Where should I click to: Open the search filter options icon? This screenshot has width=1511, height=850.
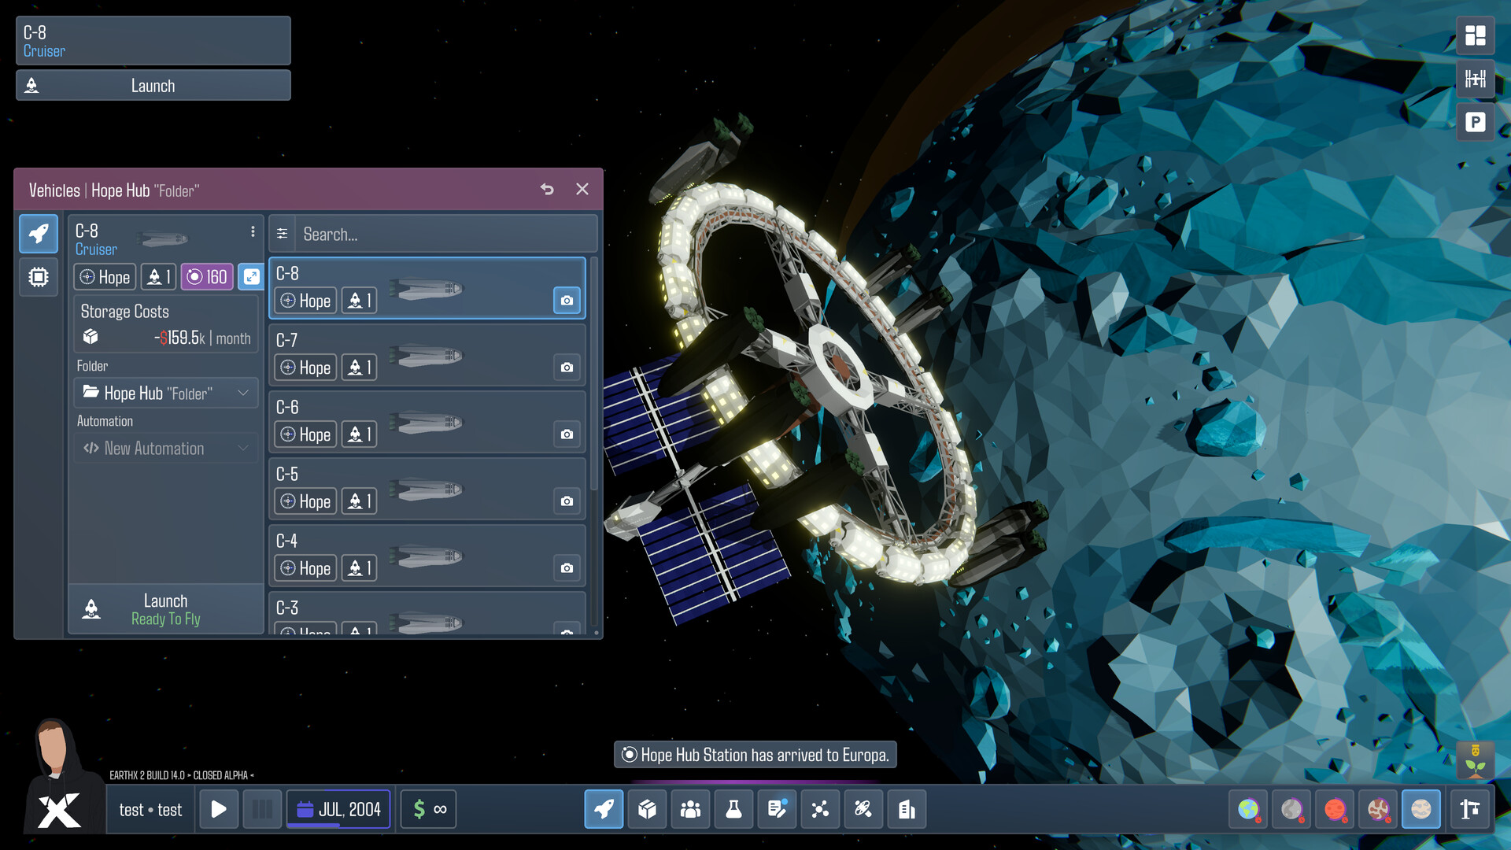[x=282, y=234]
